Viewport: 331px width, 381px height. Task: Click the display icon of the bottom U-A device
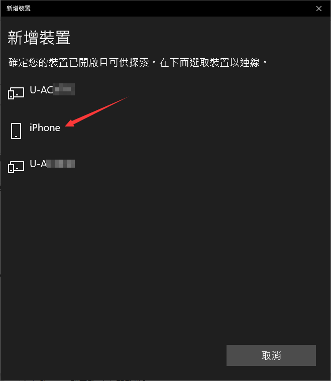(x=16, y=167)
